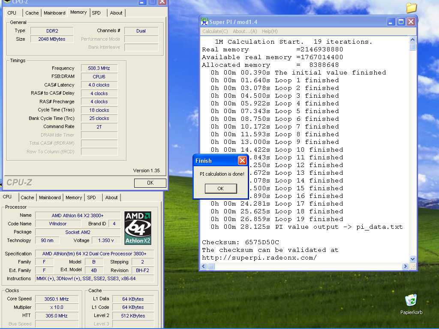Switch to Cache tab in lower CPU-Z window
The height and width of the screenshot is (329, 439).
click(x=27, y=197)
